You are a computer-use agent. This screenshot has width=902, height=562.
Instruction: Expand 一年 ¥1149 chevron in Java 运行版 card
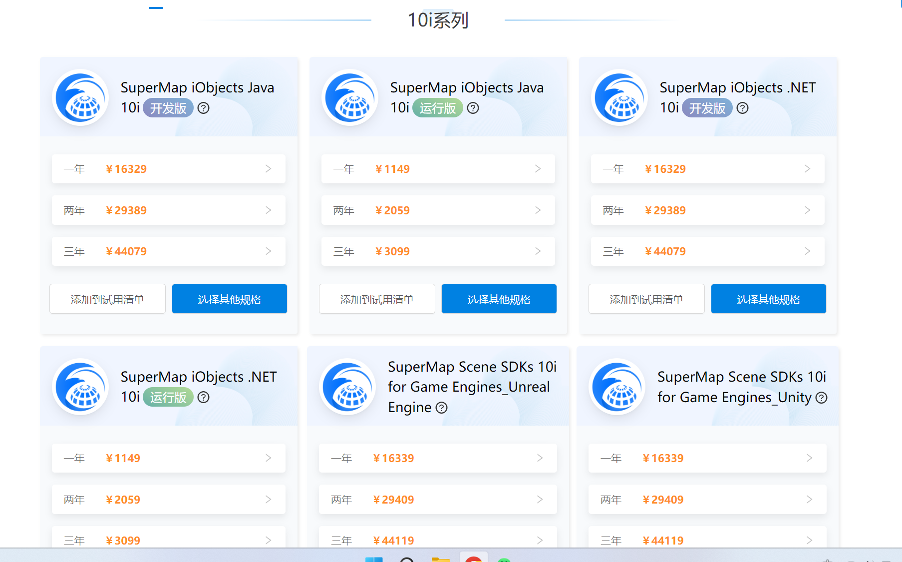[538, 169]
